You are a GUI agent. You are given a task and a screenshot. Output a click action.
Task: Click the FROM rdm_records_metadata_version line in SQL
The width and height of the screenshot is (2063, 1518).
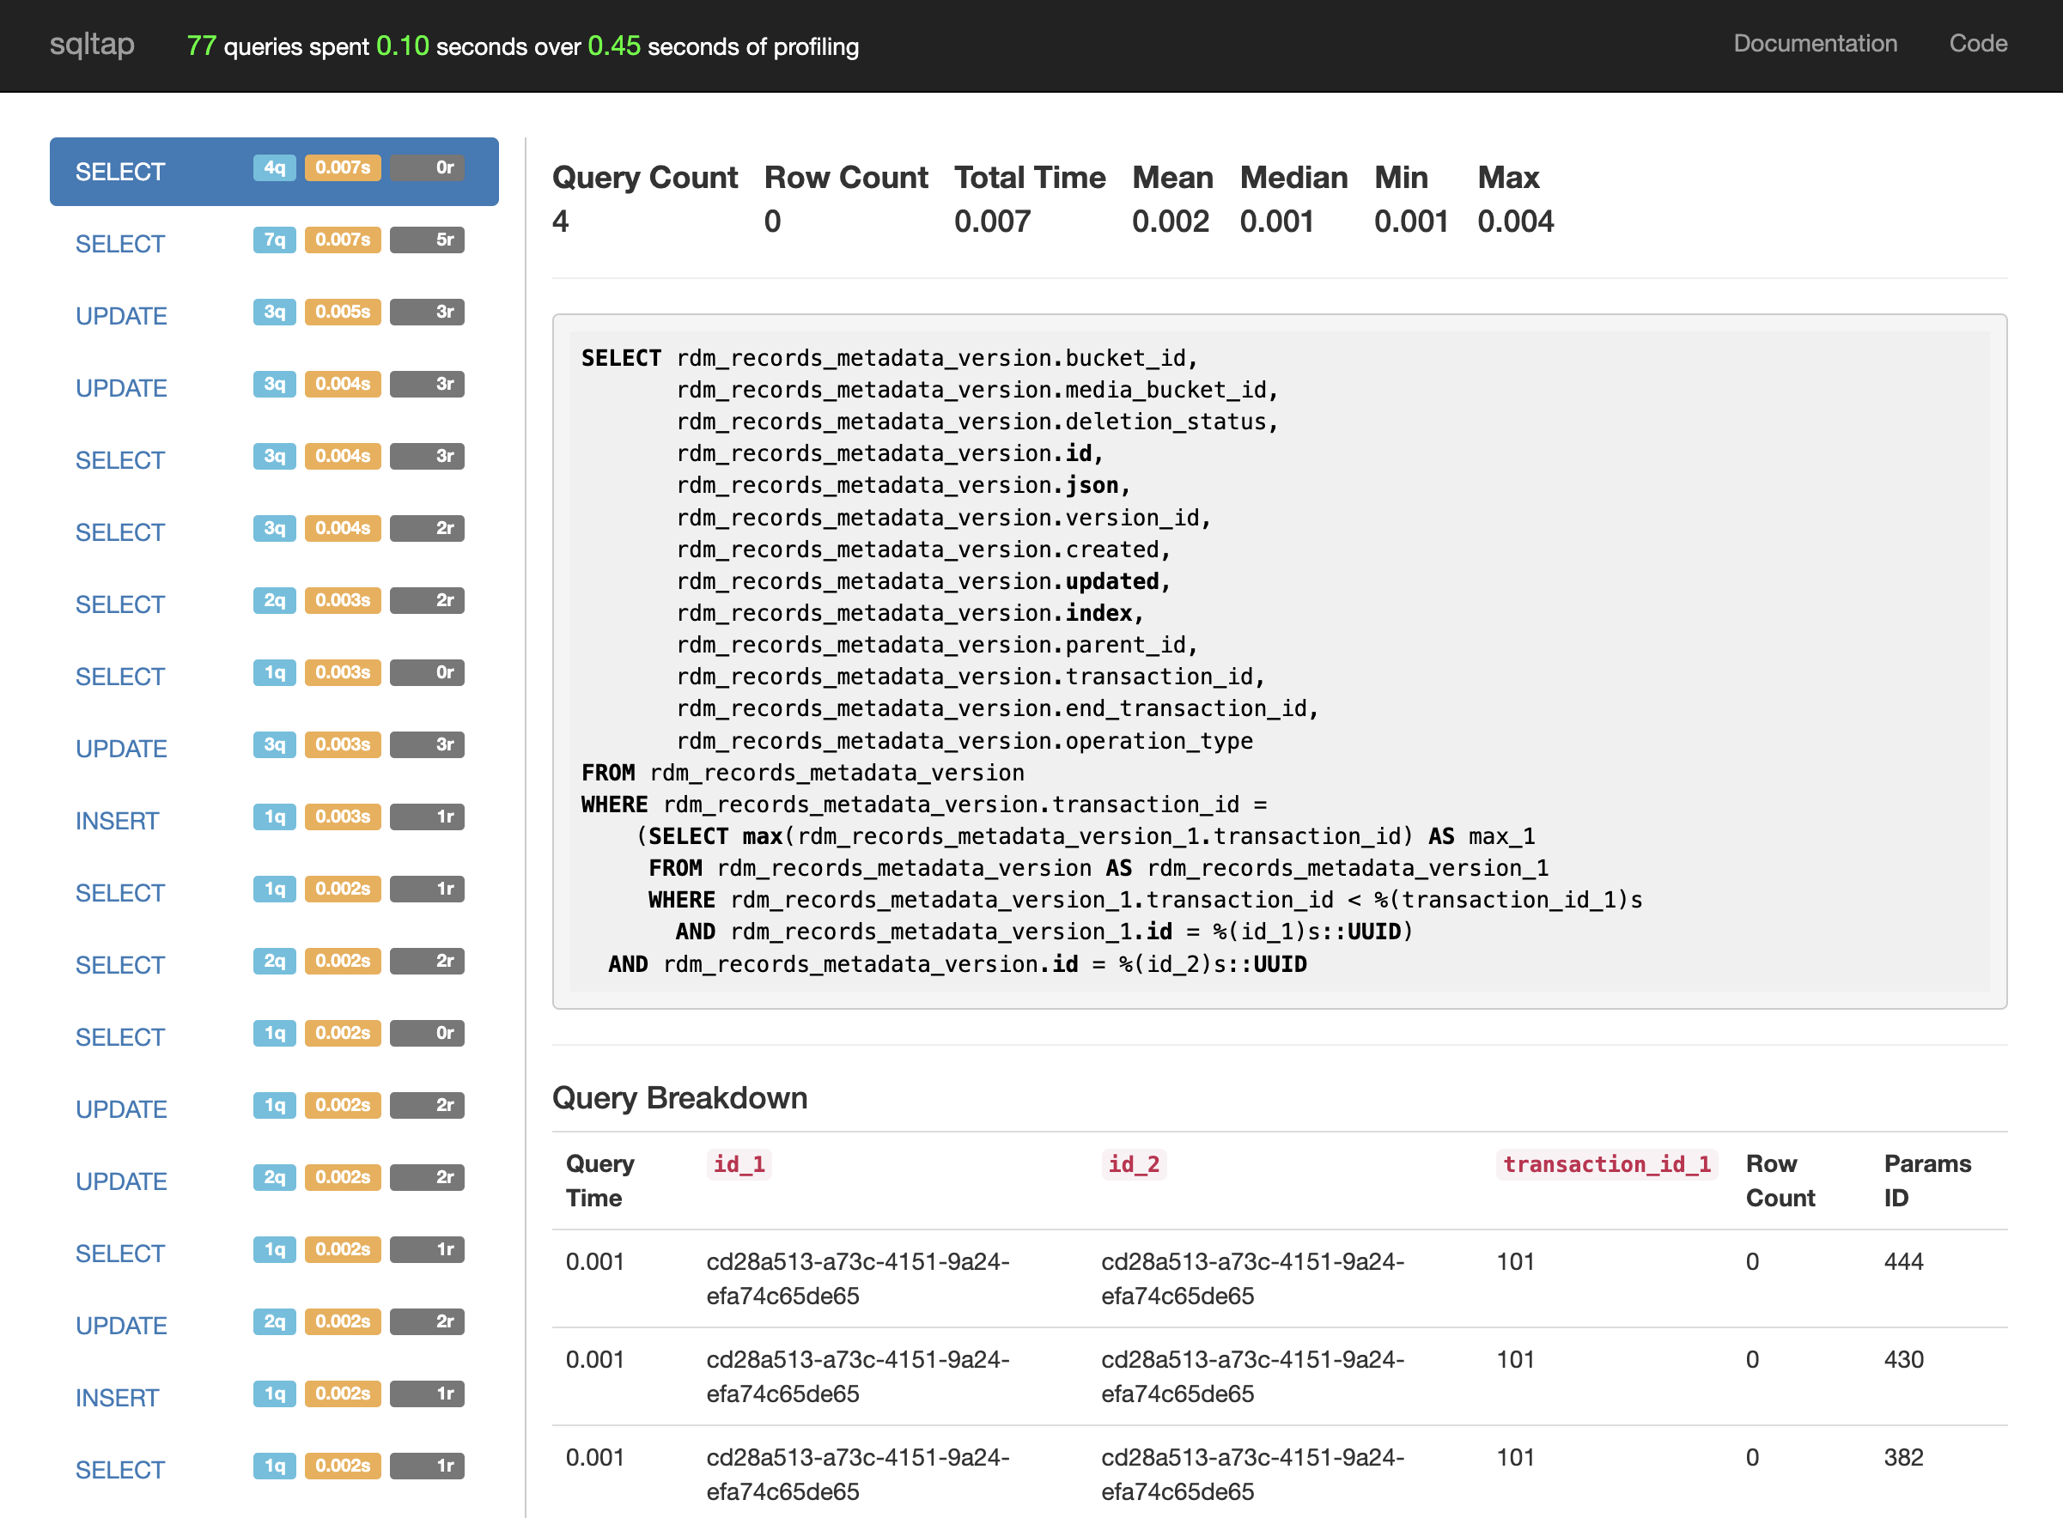[x=803, y=773]
